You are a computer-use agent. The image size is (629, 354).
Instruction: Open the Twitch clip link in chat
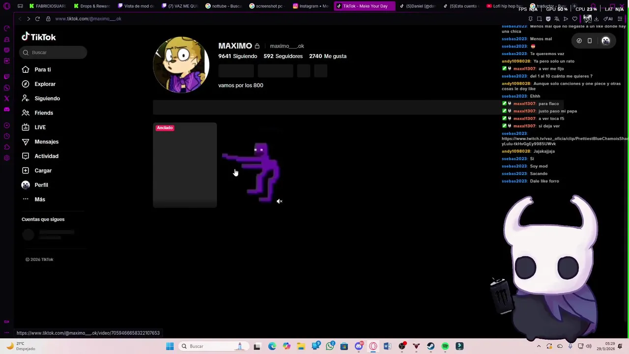pyautogui.click(x=564, y=141)
